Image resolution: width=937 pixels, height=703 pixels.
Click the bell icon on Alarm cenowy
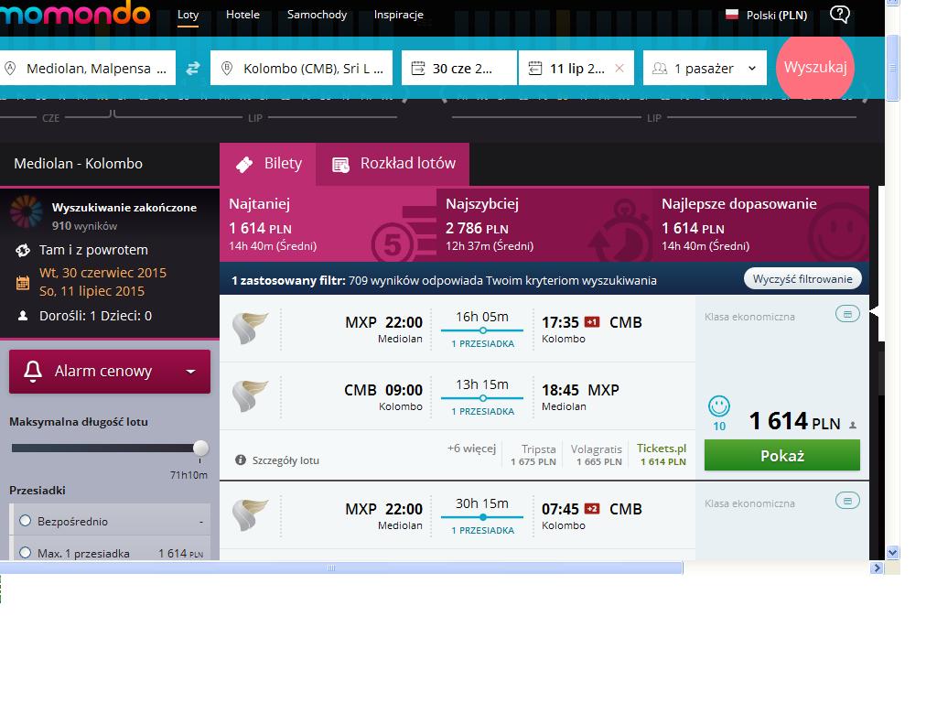(x=33, y=371)
